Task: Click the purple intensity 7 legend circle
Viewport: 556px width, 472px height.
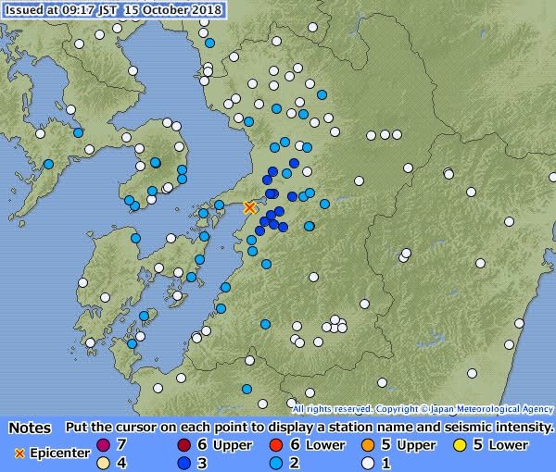Action: click(x=104, y=445)
